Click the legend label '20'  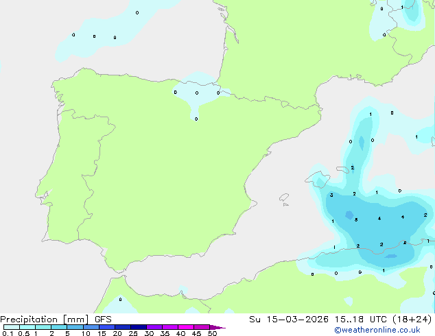point(117,333)
